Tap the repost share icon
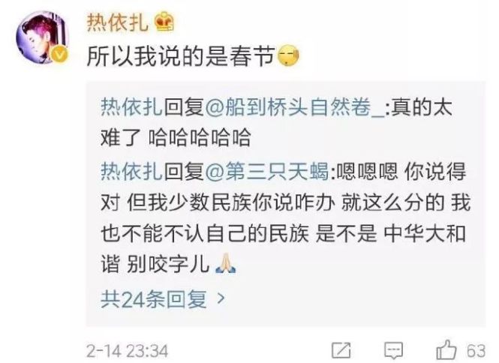499x363 pixels. coord(341,350)
